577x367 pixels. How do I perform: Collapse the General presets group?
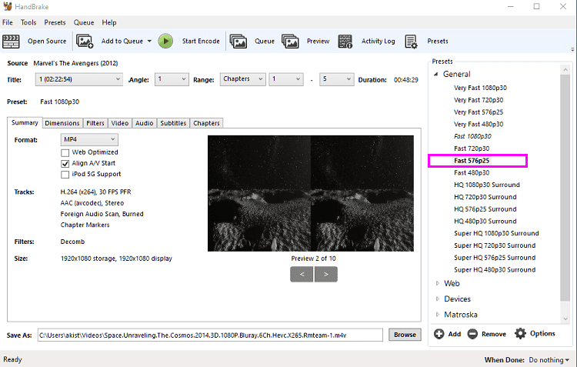tap(436, 74)
